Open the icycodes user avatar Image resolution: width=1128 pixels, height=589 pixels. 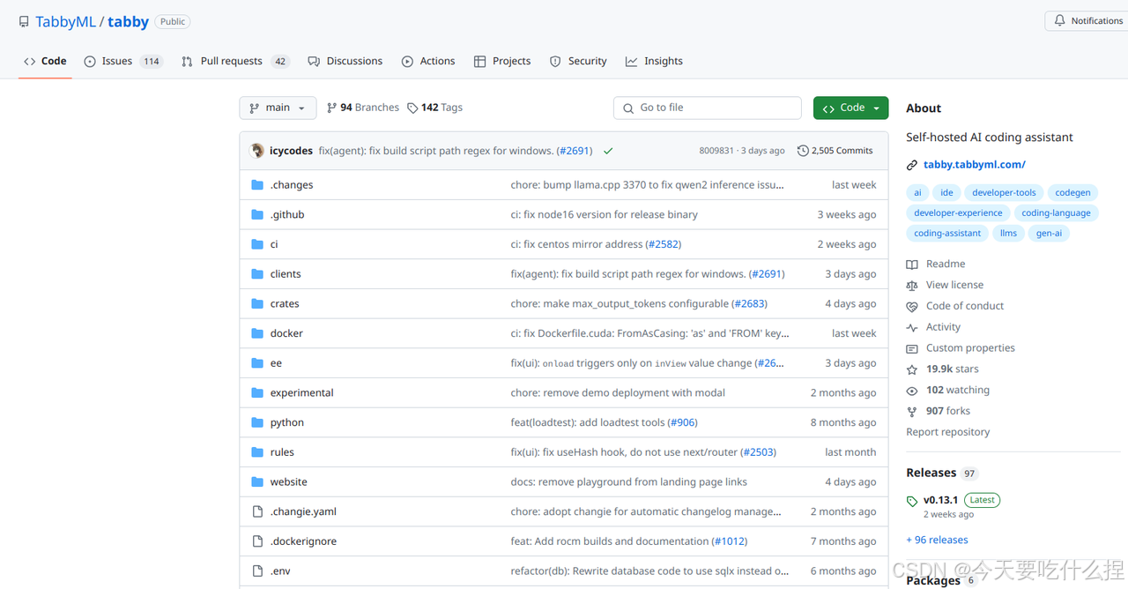coord(257,151)
